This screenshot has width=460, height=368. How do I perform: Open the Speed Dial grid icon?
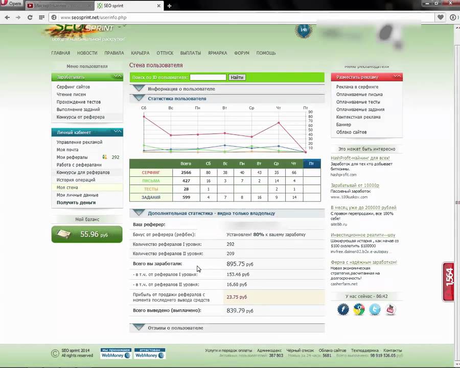(x=42, y=17)
